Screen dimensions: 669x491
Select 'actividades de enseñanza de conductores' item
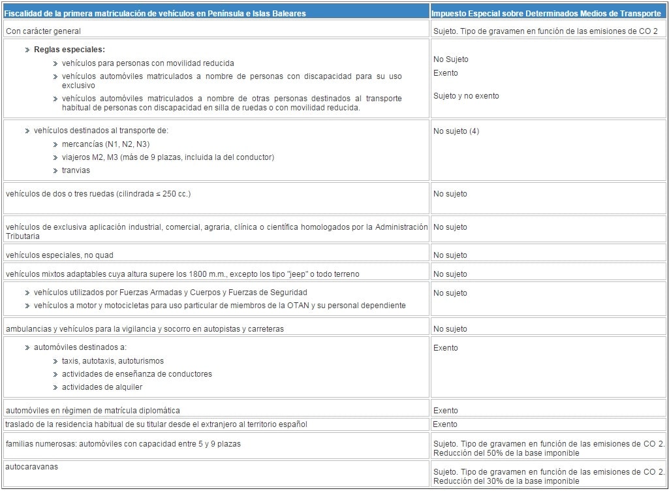[x=137, y=374]
